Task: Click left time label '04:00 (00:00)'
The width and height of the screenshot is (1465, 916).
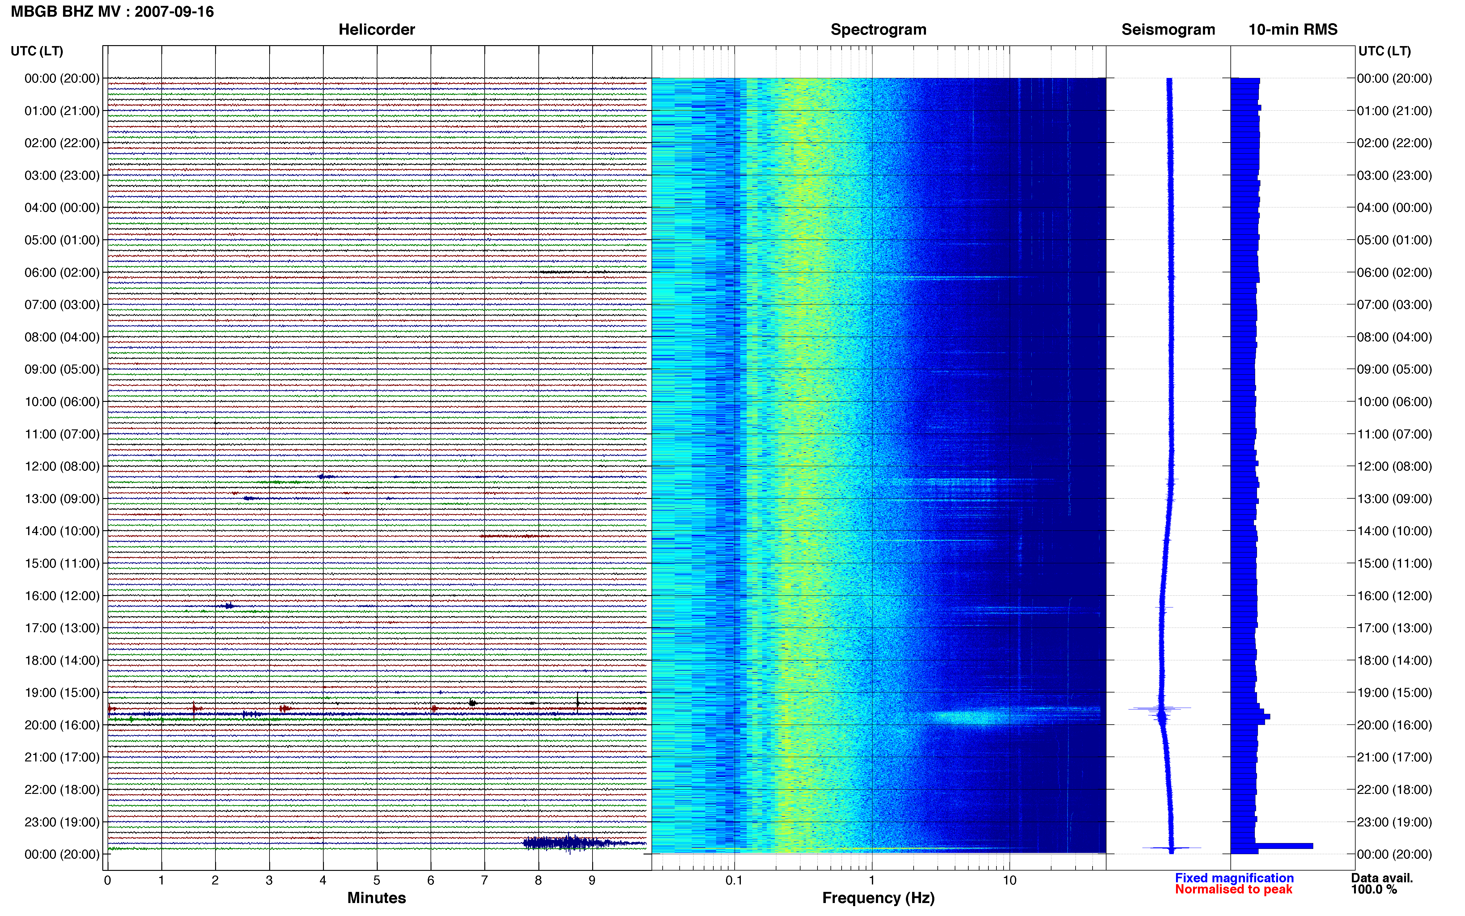Action: coord(62,208)
